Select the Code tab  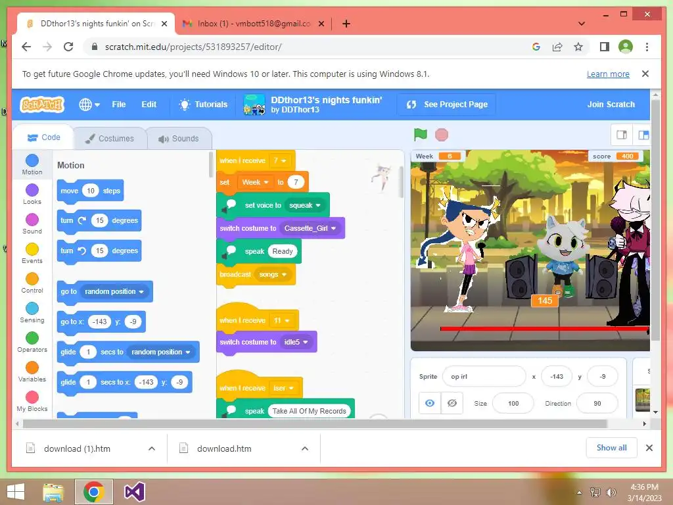click(x=43, y=137)
